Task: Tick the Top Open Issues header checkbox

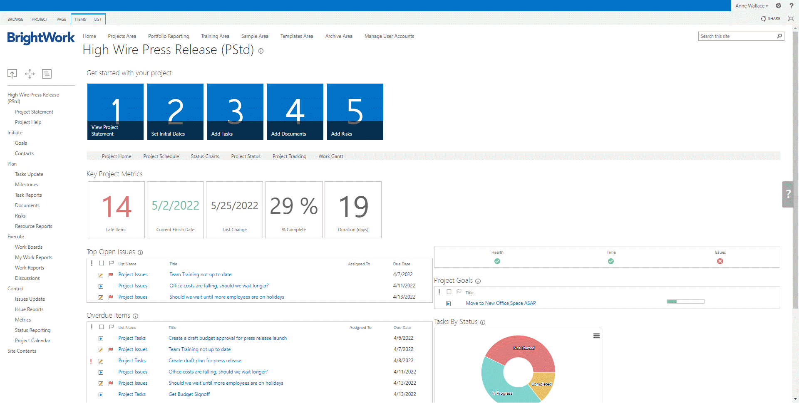Action: tap(102, 263)
